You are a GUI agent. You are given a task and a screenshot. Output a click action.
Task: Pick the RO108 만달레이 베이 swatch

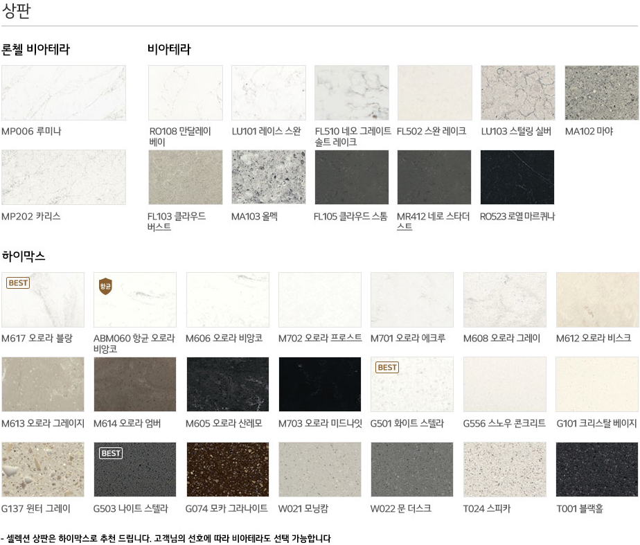pyautogui.click(x=186, y=93)
